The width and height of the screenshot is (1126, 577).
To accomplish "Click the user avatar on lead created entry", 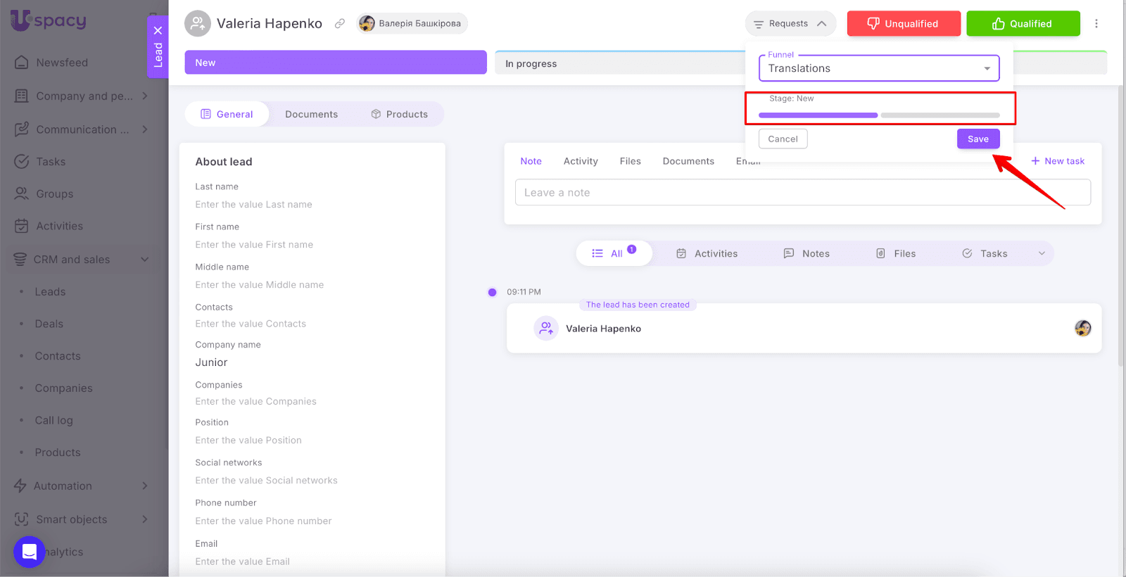I will click(1082, 328).
